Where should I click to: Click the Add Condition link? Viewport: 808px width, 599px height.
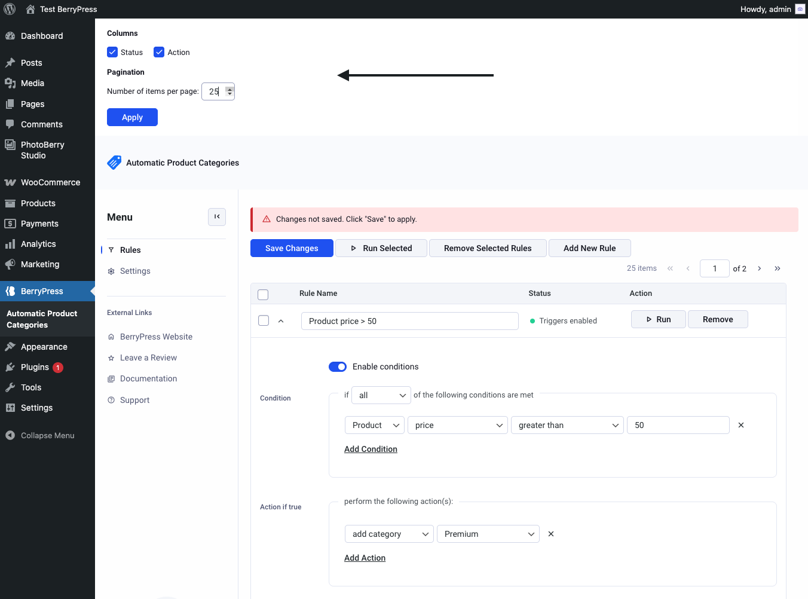pos(371,449)
